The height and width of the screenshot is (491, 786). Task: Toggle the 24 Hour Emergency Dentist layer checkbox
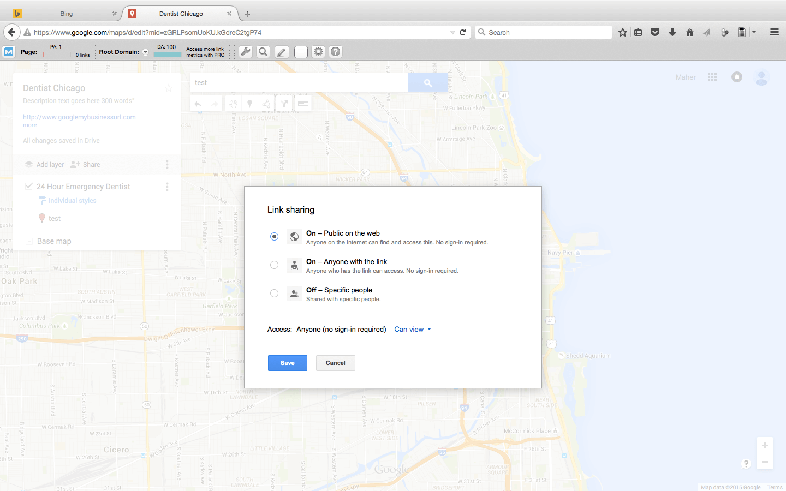pos(29,186)
